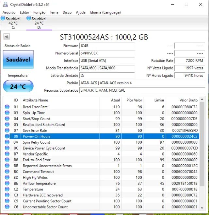Click the Firmware field showing JC4B

(x=107, y=46)
